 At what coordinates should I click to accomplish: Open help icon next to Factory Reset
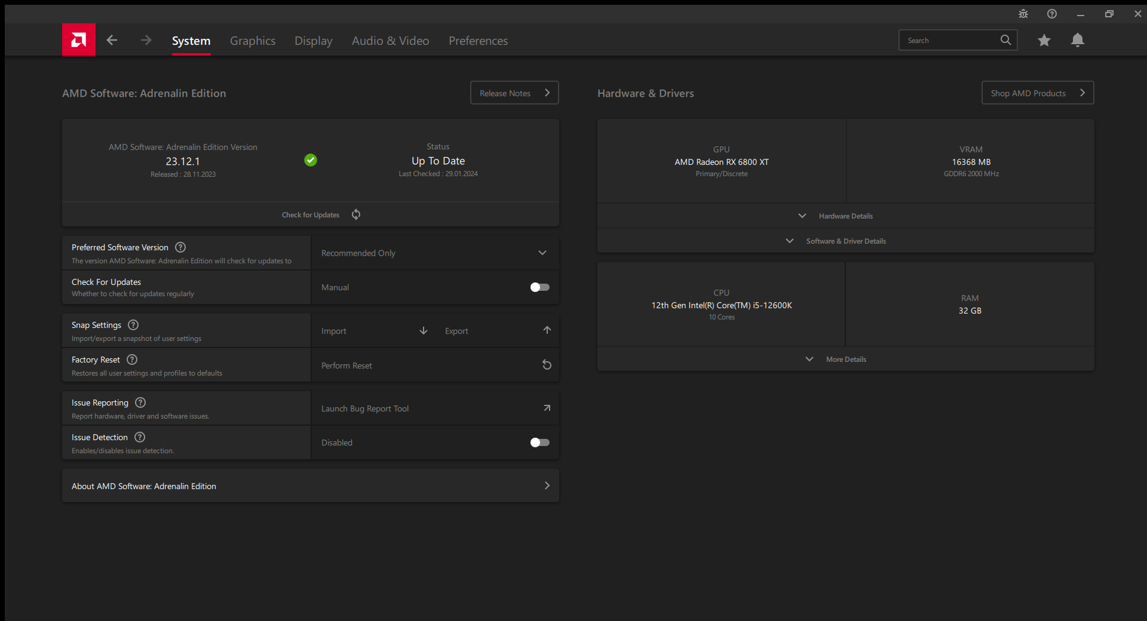(x=132, y=359)
